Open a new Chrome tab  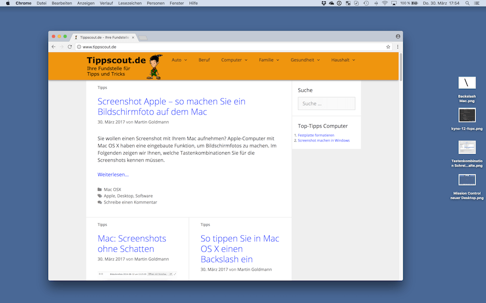tap(143, 38)
